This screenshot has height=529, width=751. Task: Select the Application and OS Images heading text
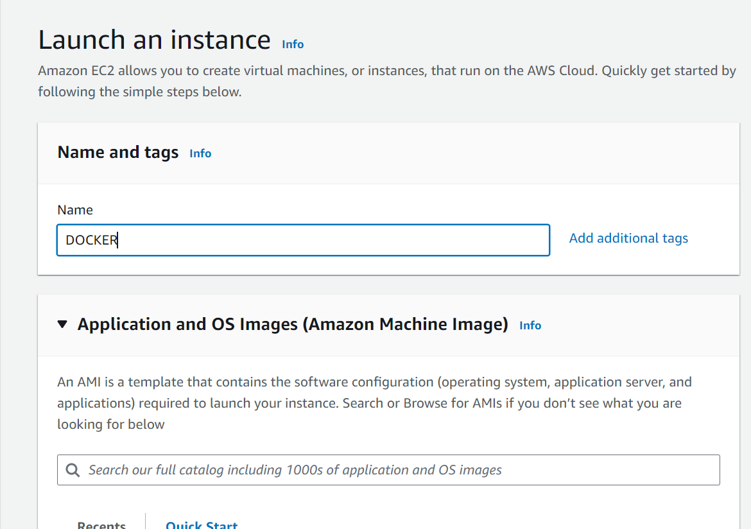click(x=293, y=324)
